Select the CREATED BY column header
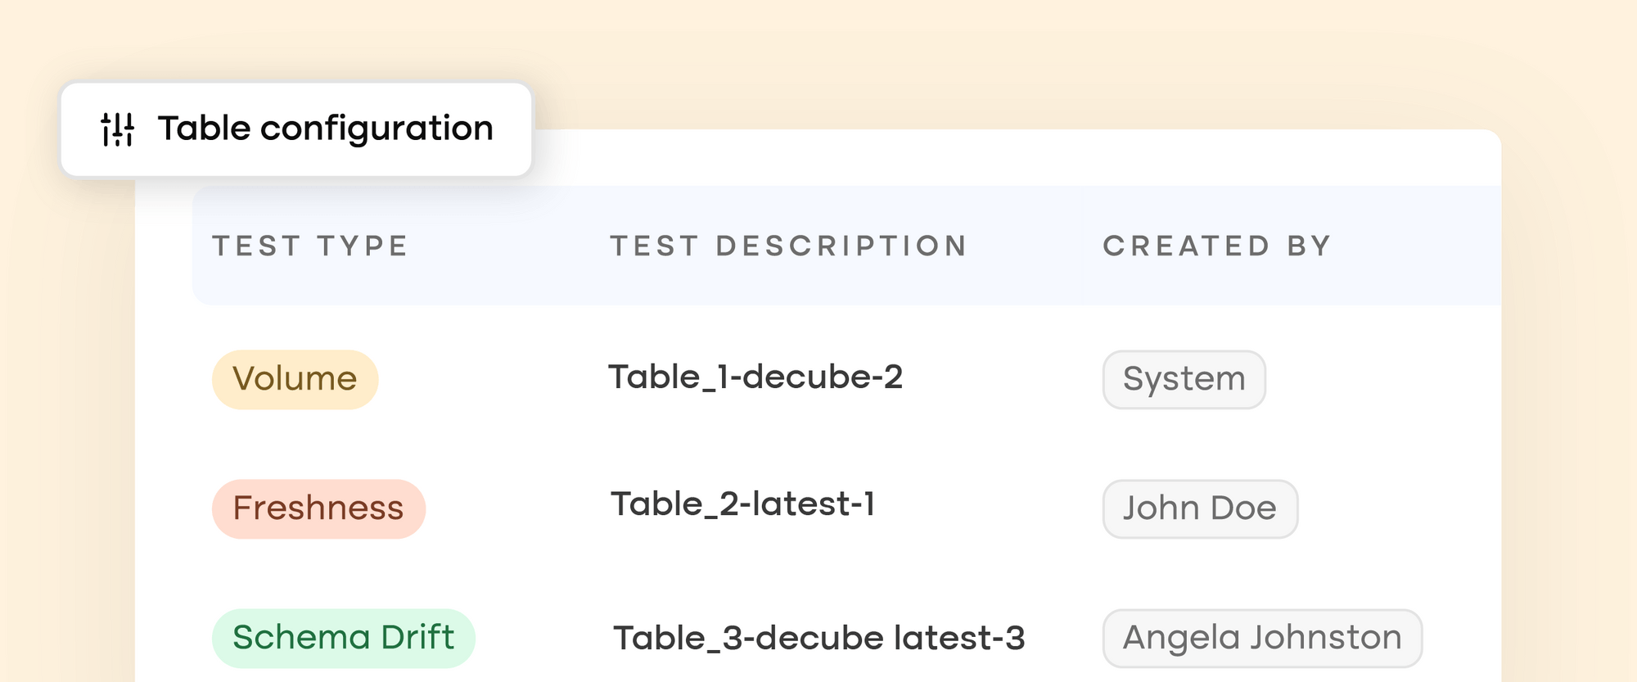1637x682 pixels. pos(1217,246)
